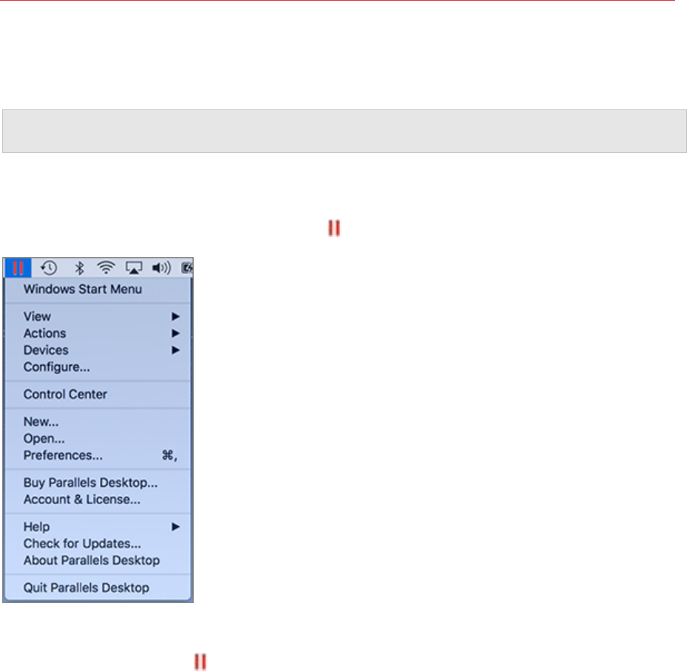The width and height of the screenshot is (687, 671).
Task: Select Open... menu item
Action: pos(98,438)
